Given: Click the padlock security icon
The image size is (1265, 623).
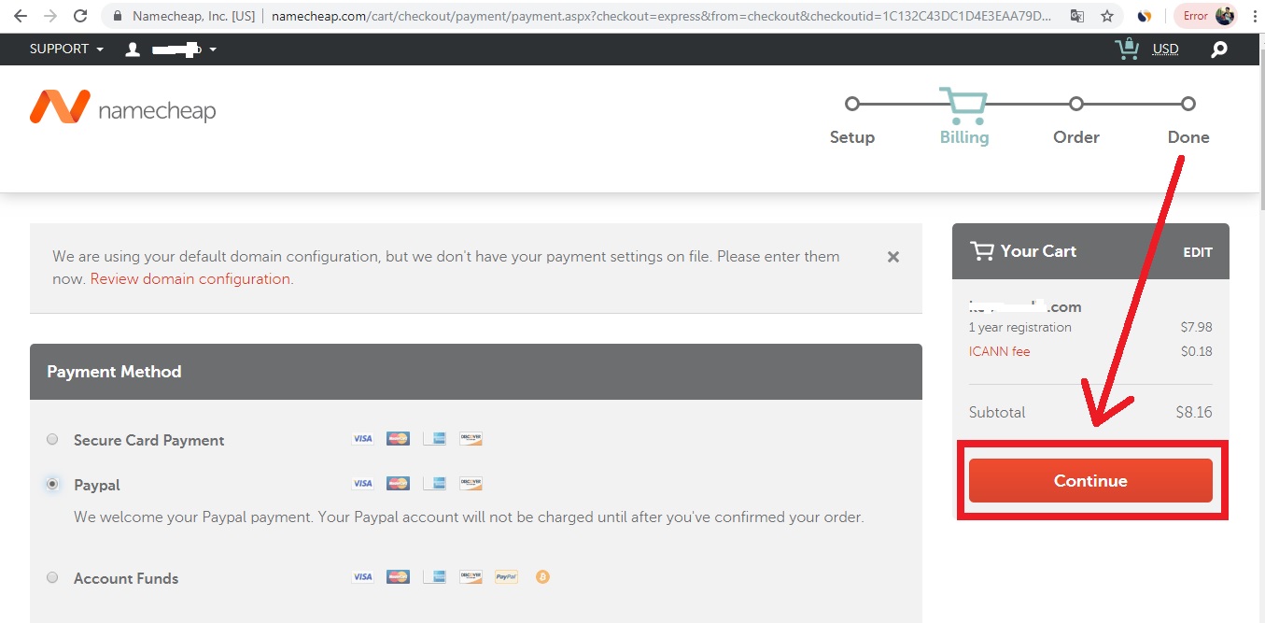Looking at the screenshot, I should [x=118, y=16].
